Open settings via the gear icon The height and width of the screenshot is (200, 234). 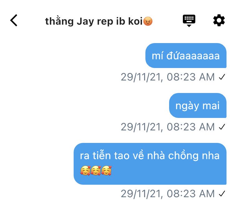(x=219, y=21)
